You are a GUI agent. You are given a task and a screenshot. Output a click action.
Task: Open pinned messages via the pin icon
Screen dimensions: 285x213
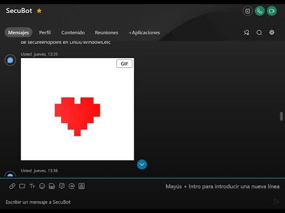coord(246,33)
